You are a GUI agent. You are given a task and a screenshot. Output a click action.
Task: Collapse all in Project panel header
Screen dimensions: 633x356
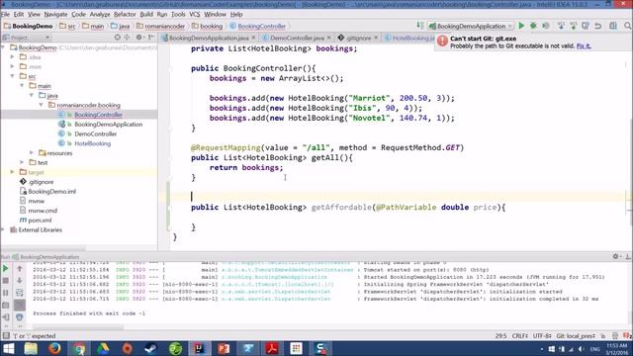pyautogui.click(x=127, y=38)
